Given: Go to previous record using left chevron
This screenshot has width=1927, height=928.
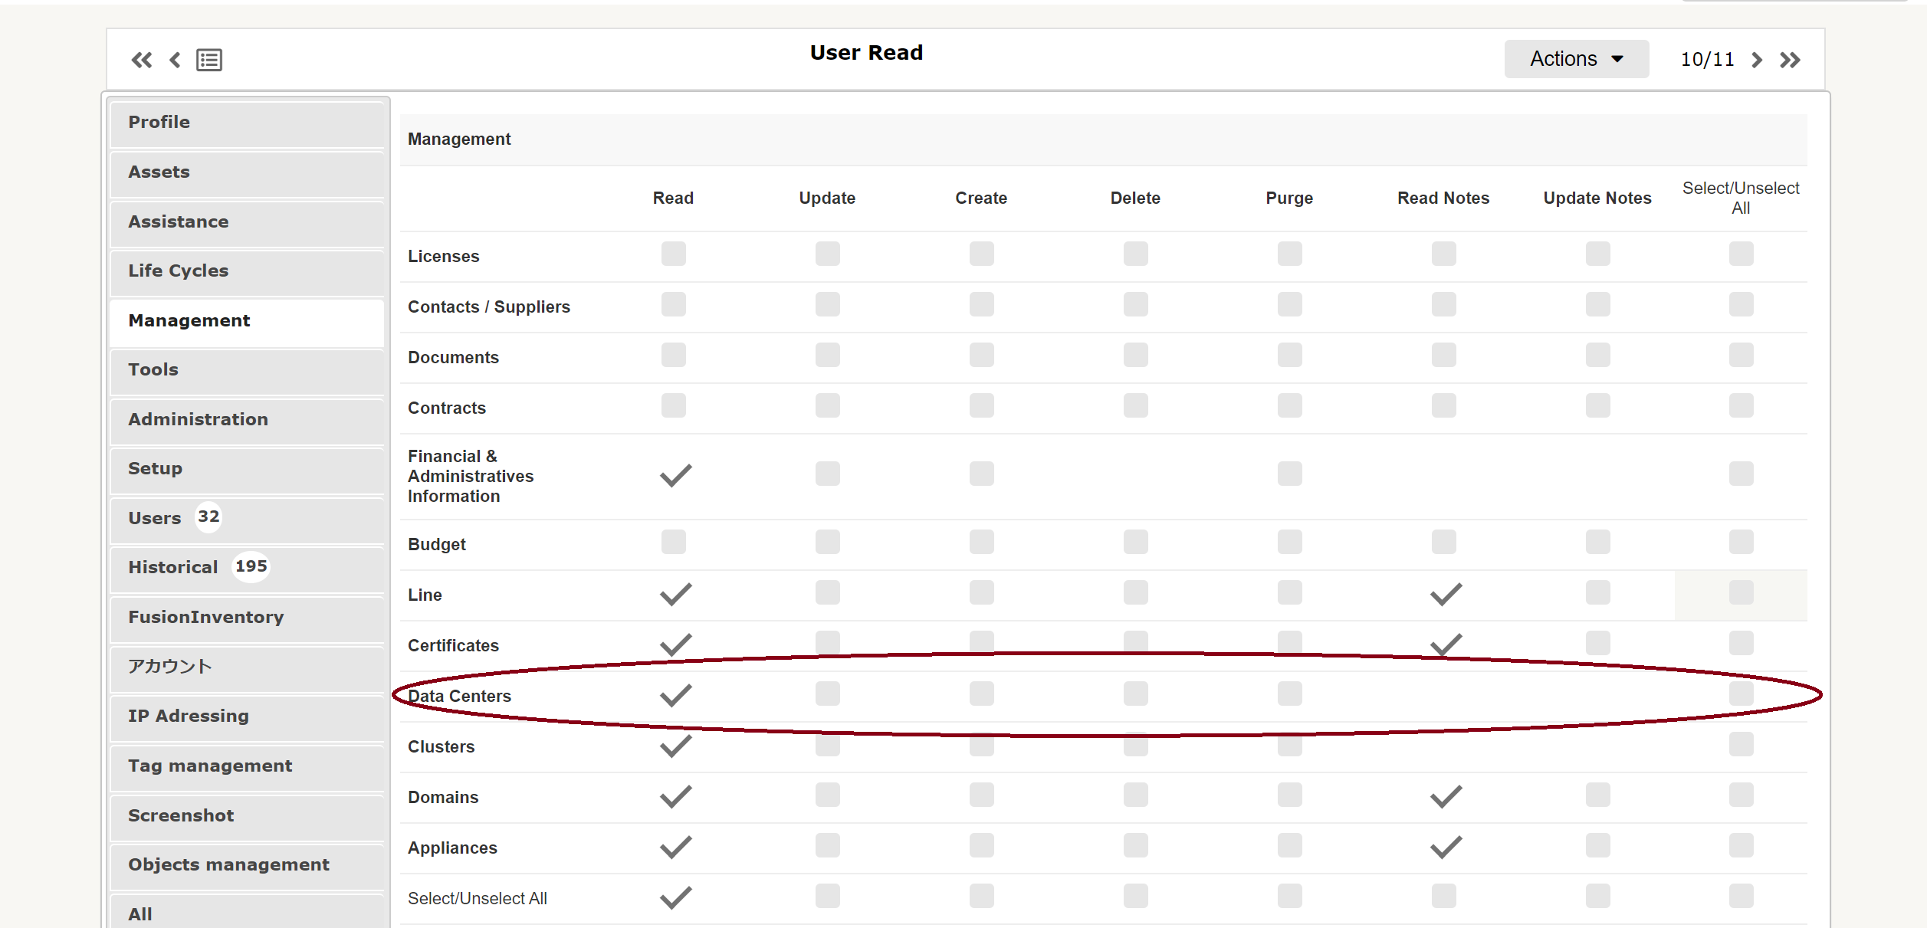Looking at the screenshot, I should click(x=174, y=59).
